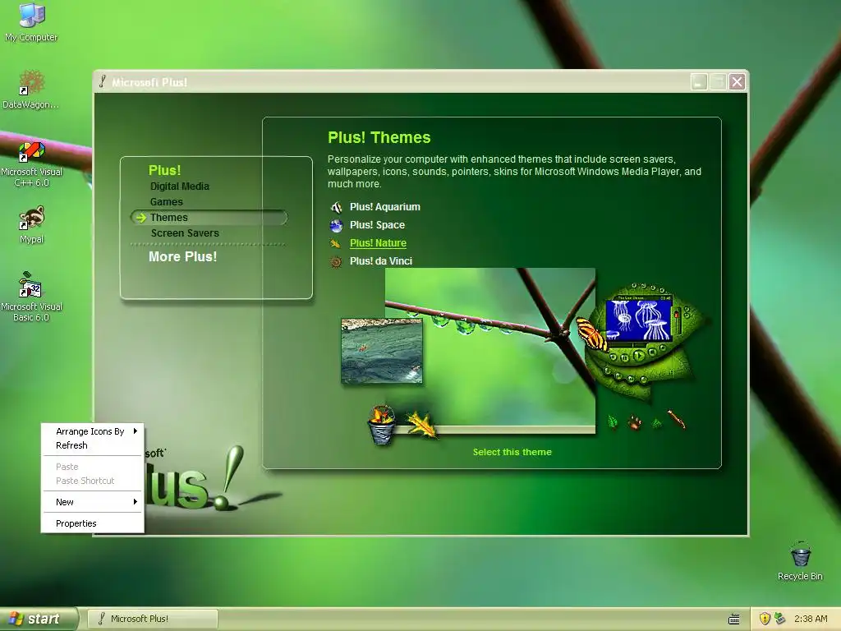Launch Microsoft Visual Basic 6.0 shortcut

point(31,296)
